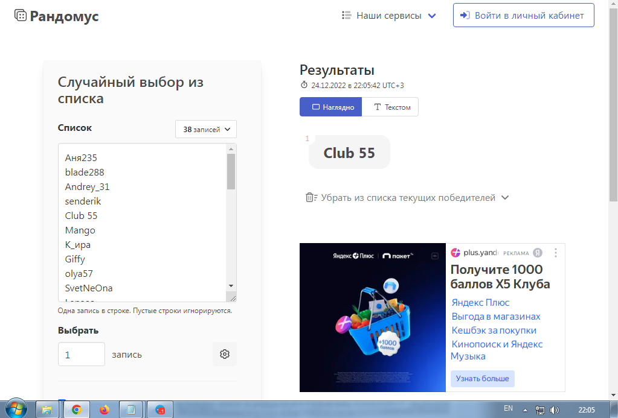
Task: Open the Выгода в магазинах link
Action: 496,317
